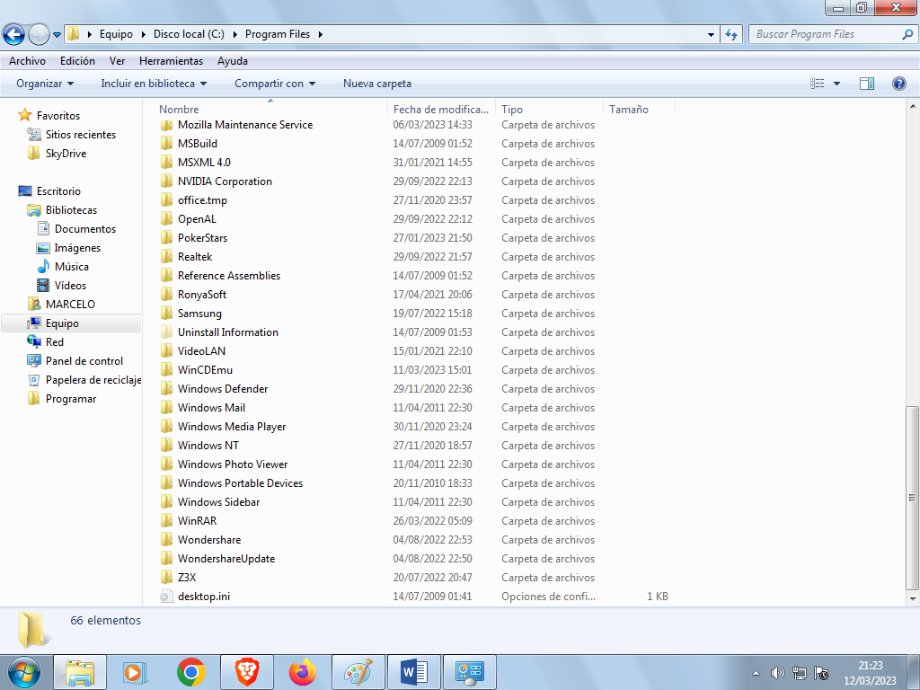Screen dimensions: 920x690
Task: Open the Edición menu
Action: [x=77, y=61]
